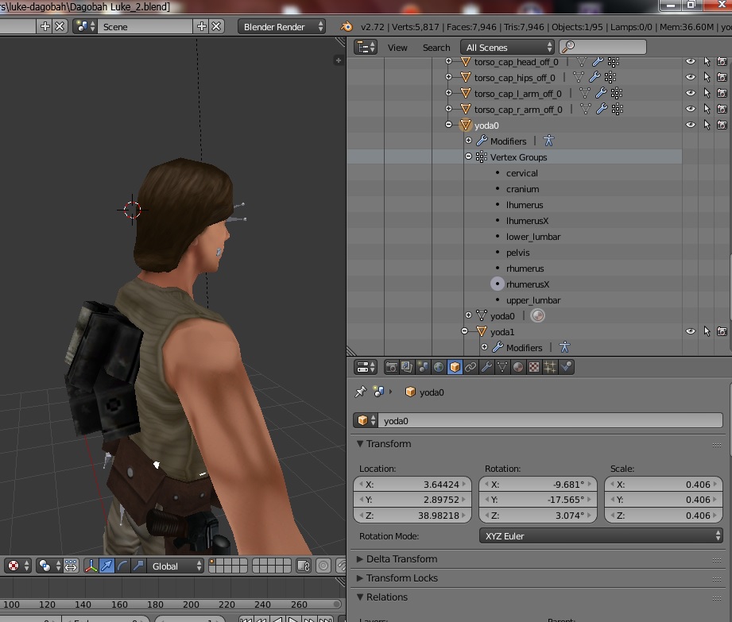Click vertex groups icon on torso_cap_head_off_0 row
732x622 pixels.
614,62
